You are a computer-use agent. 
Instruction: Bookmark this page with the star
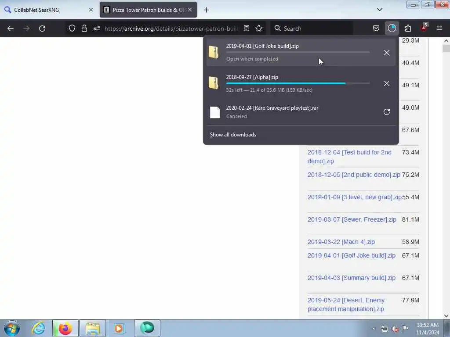coord(259,28)
